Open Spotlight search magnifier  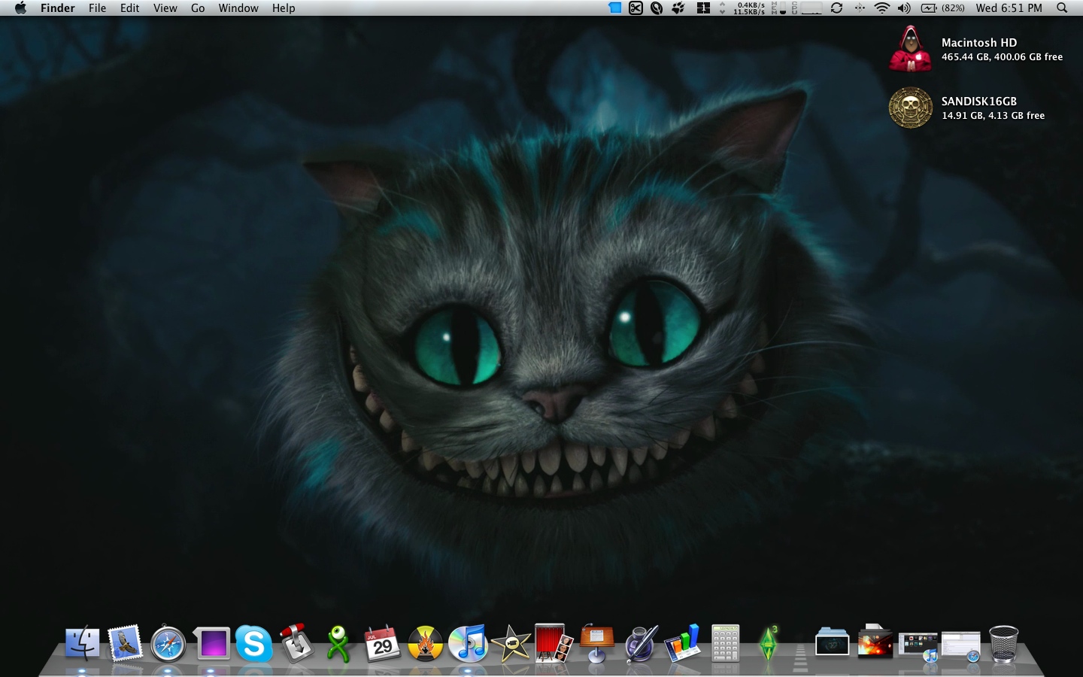coord(1062,8)
